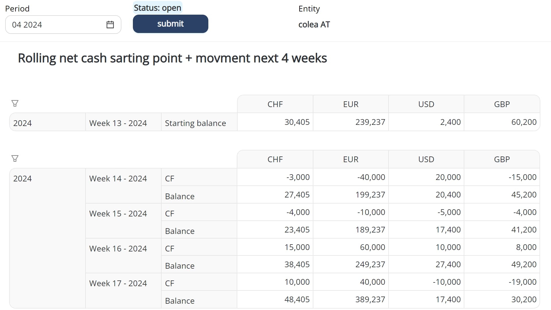Select the Week 14 - 2024 row header
Viewport: 551px width, 310px height.
[x=118, y=179]
